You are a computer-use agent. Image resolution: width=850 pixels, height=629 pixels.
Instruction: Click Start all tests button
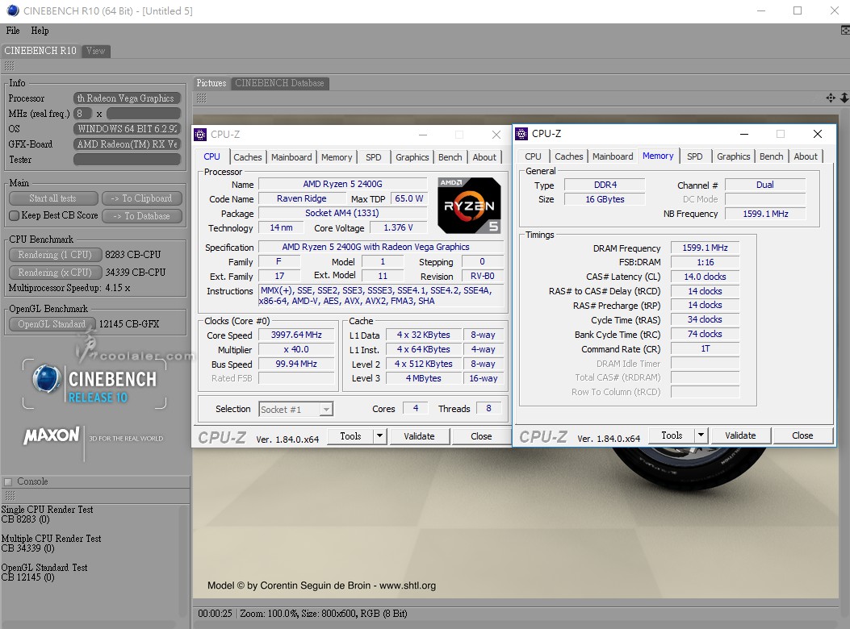coord(53,198)
